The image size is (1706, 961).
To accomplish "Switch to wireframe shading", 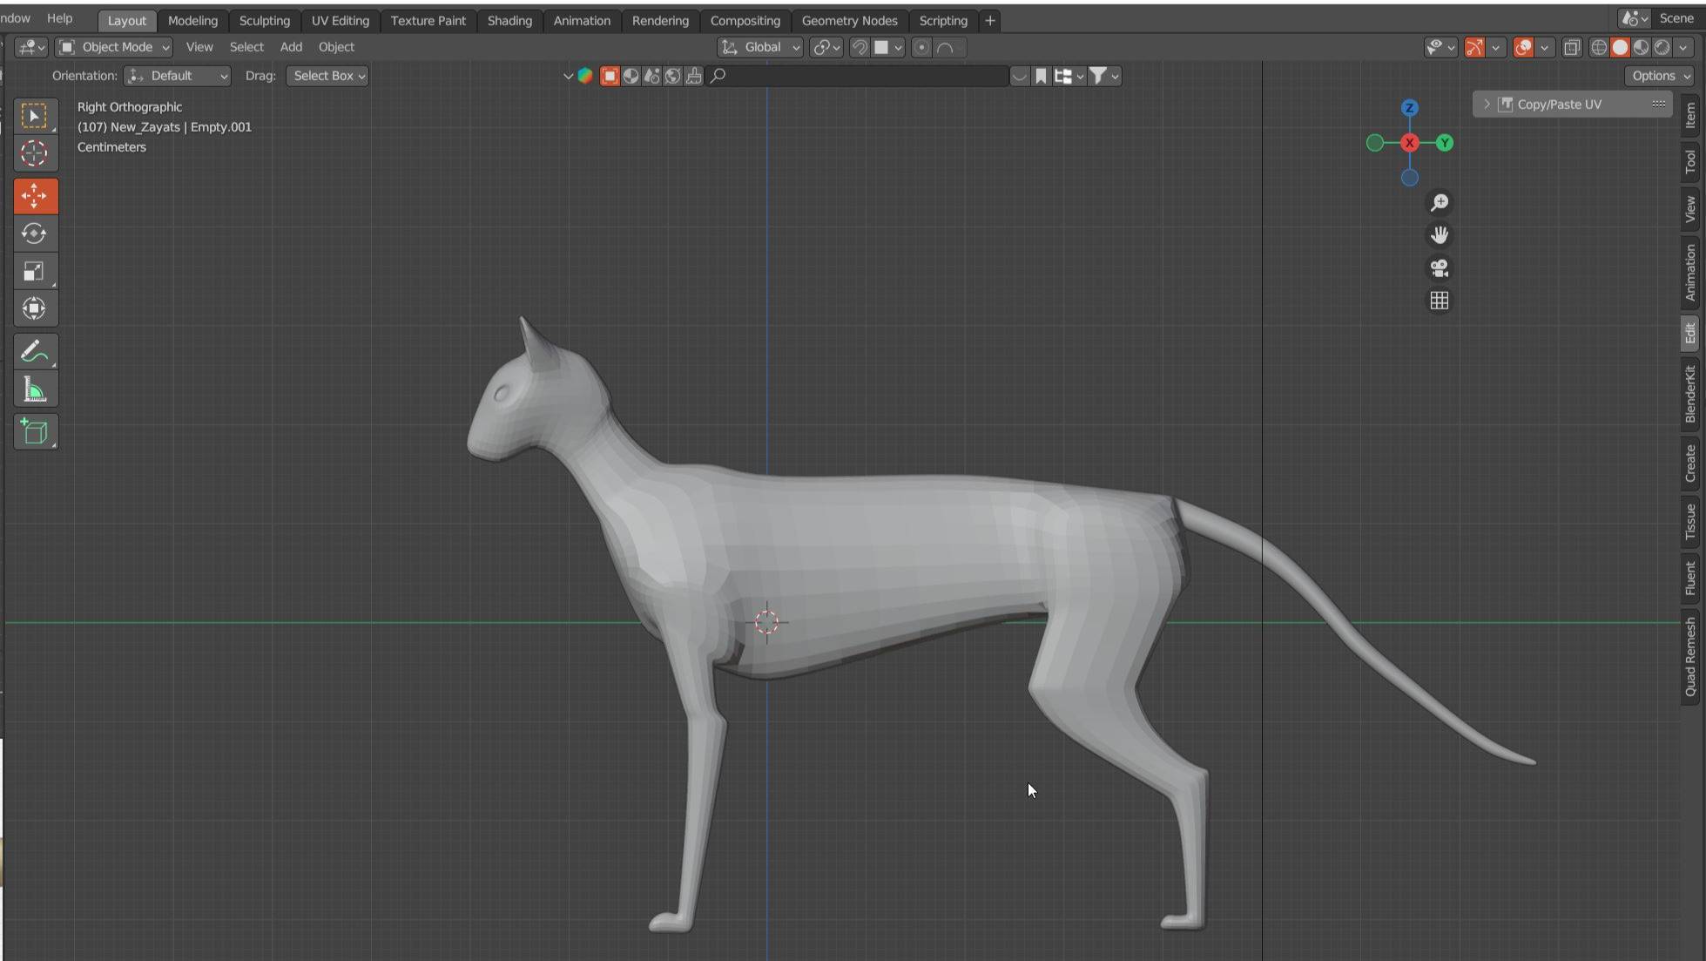I will [1599, 47].
